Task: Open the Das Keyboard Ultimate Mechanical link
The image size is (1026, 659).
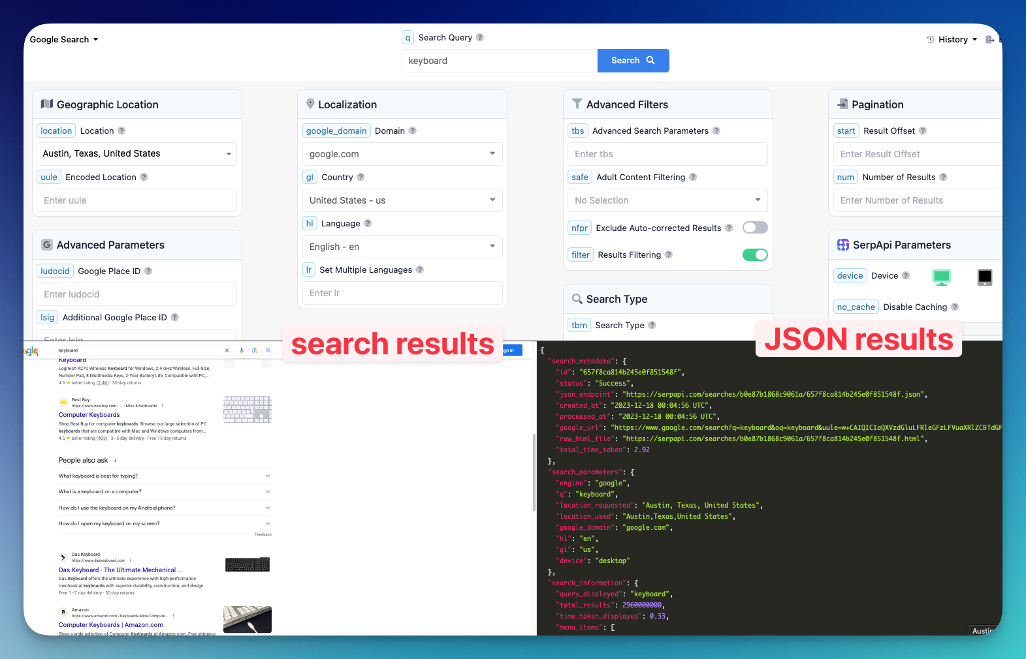Action: point(121,570)
